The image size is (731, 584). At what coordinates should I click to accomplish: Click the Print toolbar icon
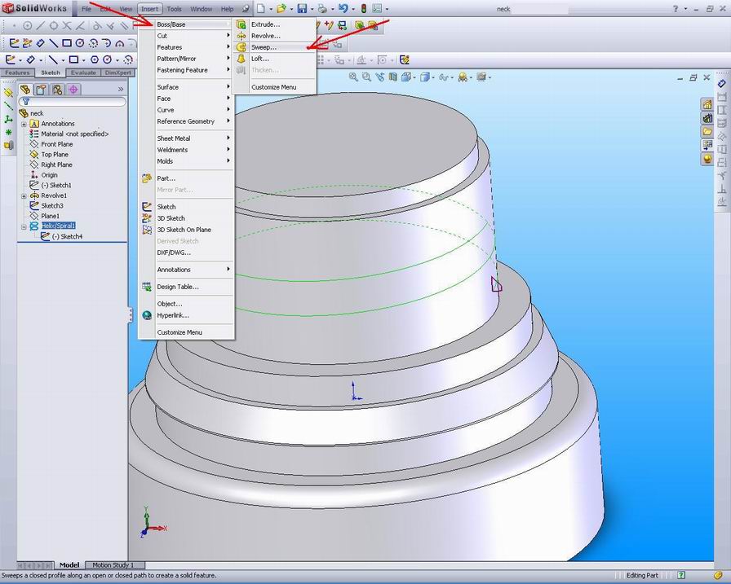pos(323,9)
